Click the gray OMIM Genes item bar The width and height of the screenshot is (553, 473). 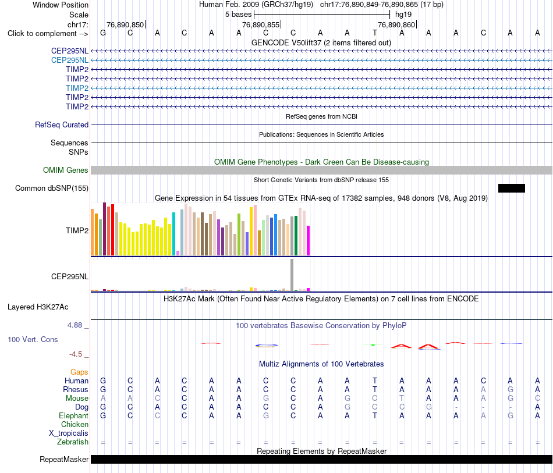(x=321, y=170)
